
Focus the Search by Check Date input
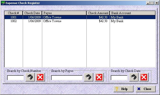coord(119,78)
